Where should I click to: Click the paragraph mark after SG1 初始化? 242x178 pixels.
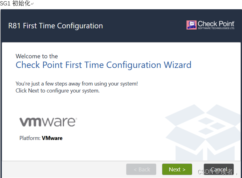click(x=32, y=4)
